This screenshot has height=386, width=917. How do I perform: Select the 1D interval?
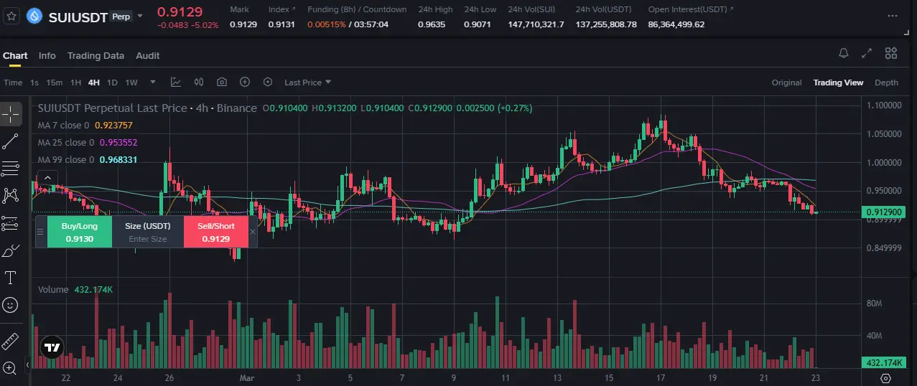(112, 83)
